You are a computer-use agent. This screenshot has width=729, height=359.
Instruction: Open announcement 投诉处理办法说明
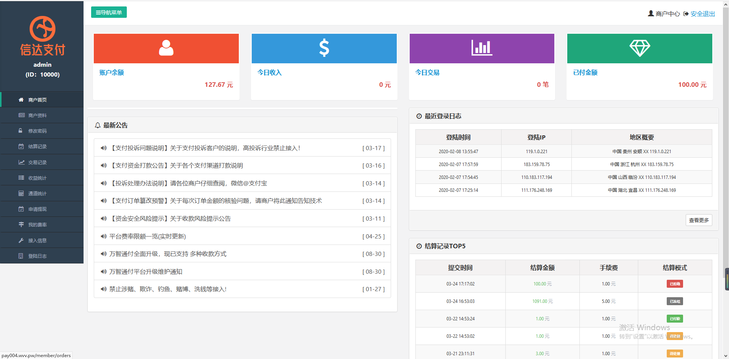(x=242, y=183)
